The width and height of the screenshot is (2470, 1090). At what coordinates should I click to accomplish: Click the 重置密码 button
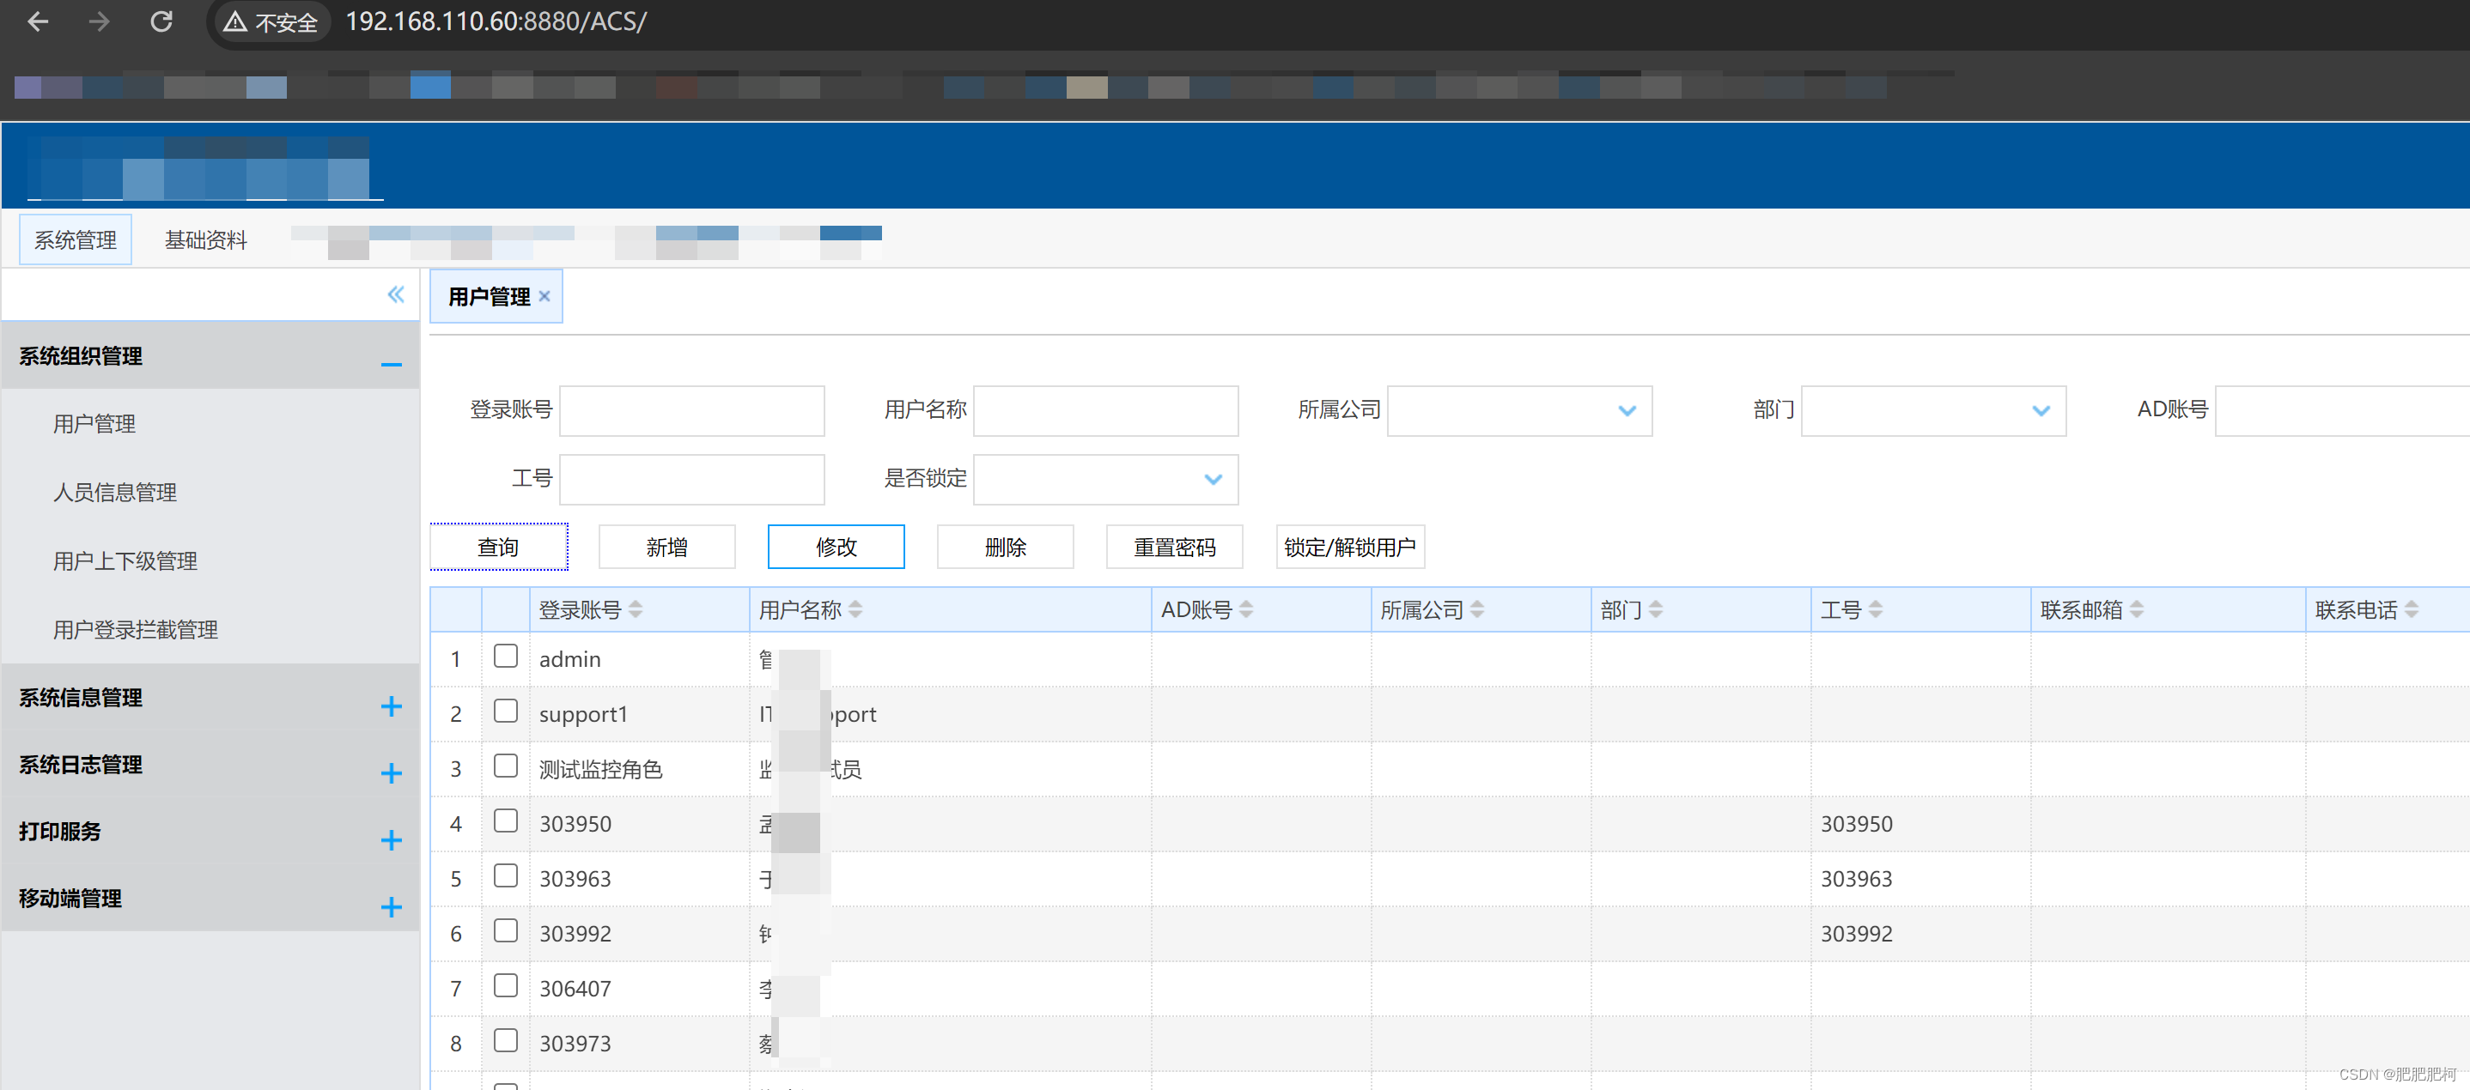(x=1174, y=547)
